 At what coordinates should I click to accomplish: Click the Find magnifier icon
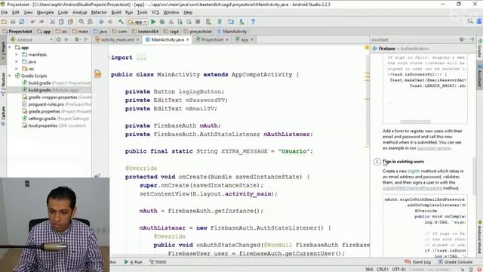[82, 22]
